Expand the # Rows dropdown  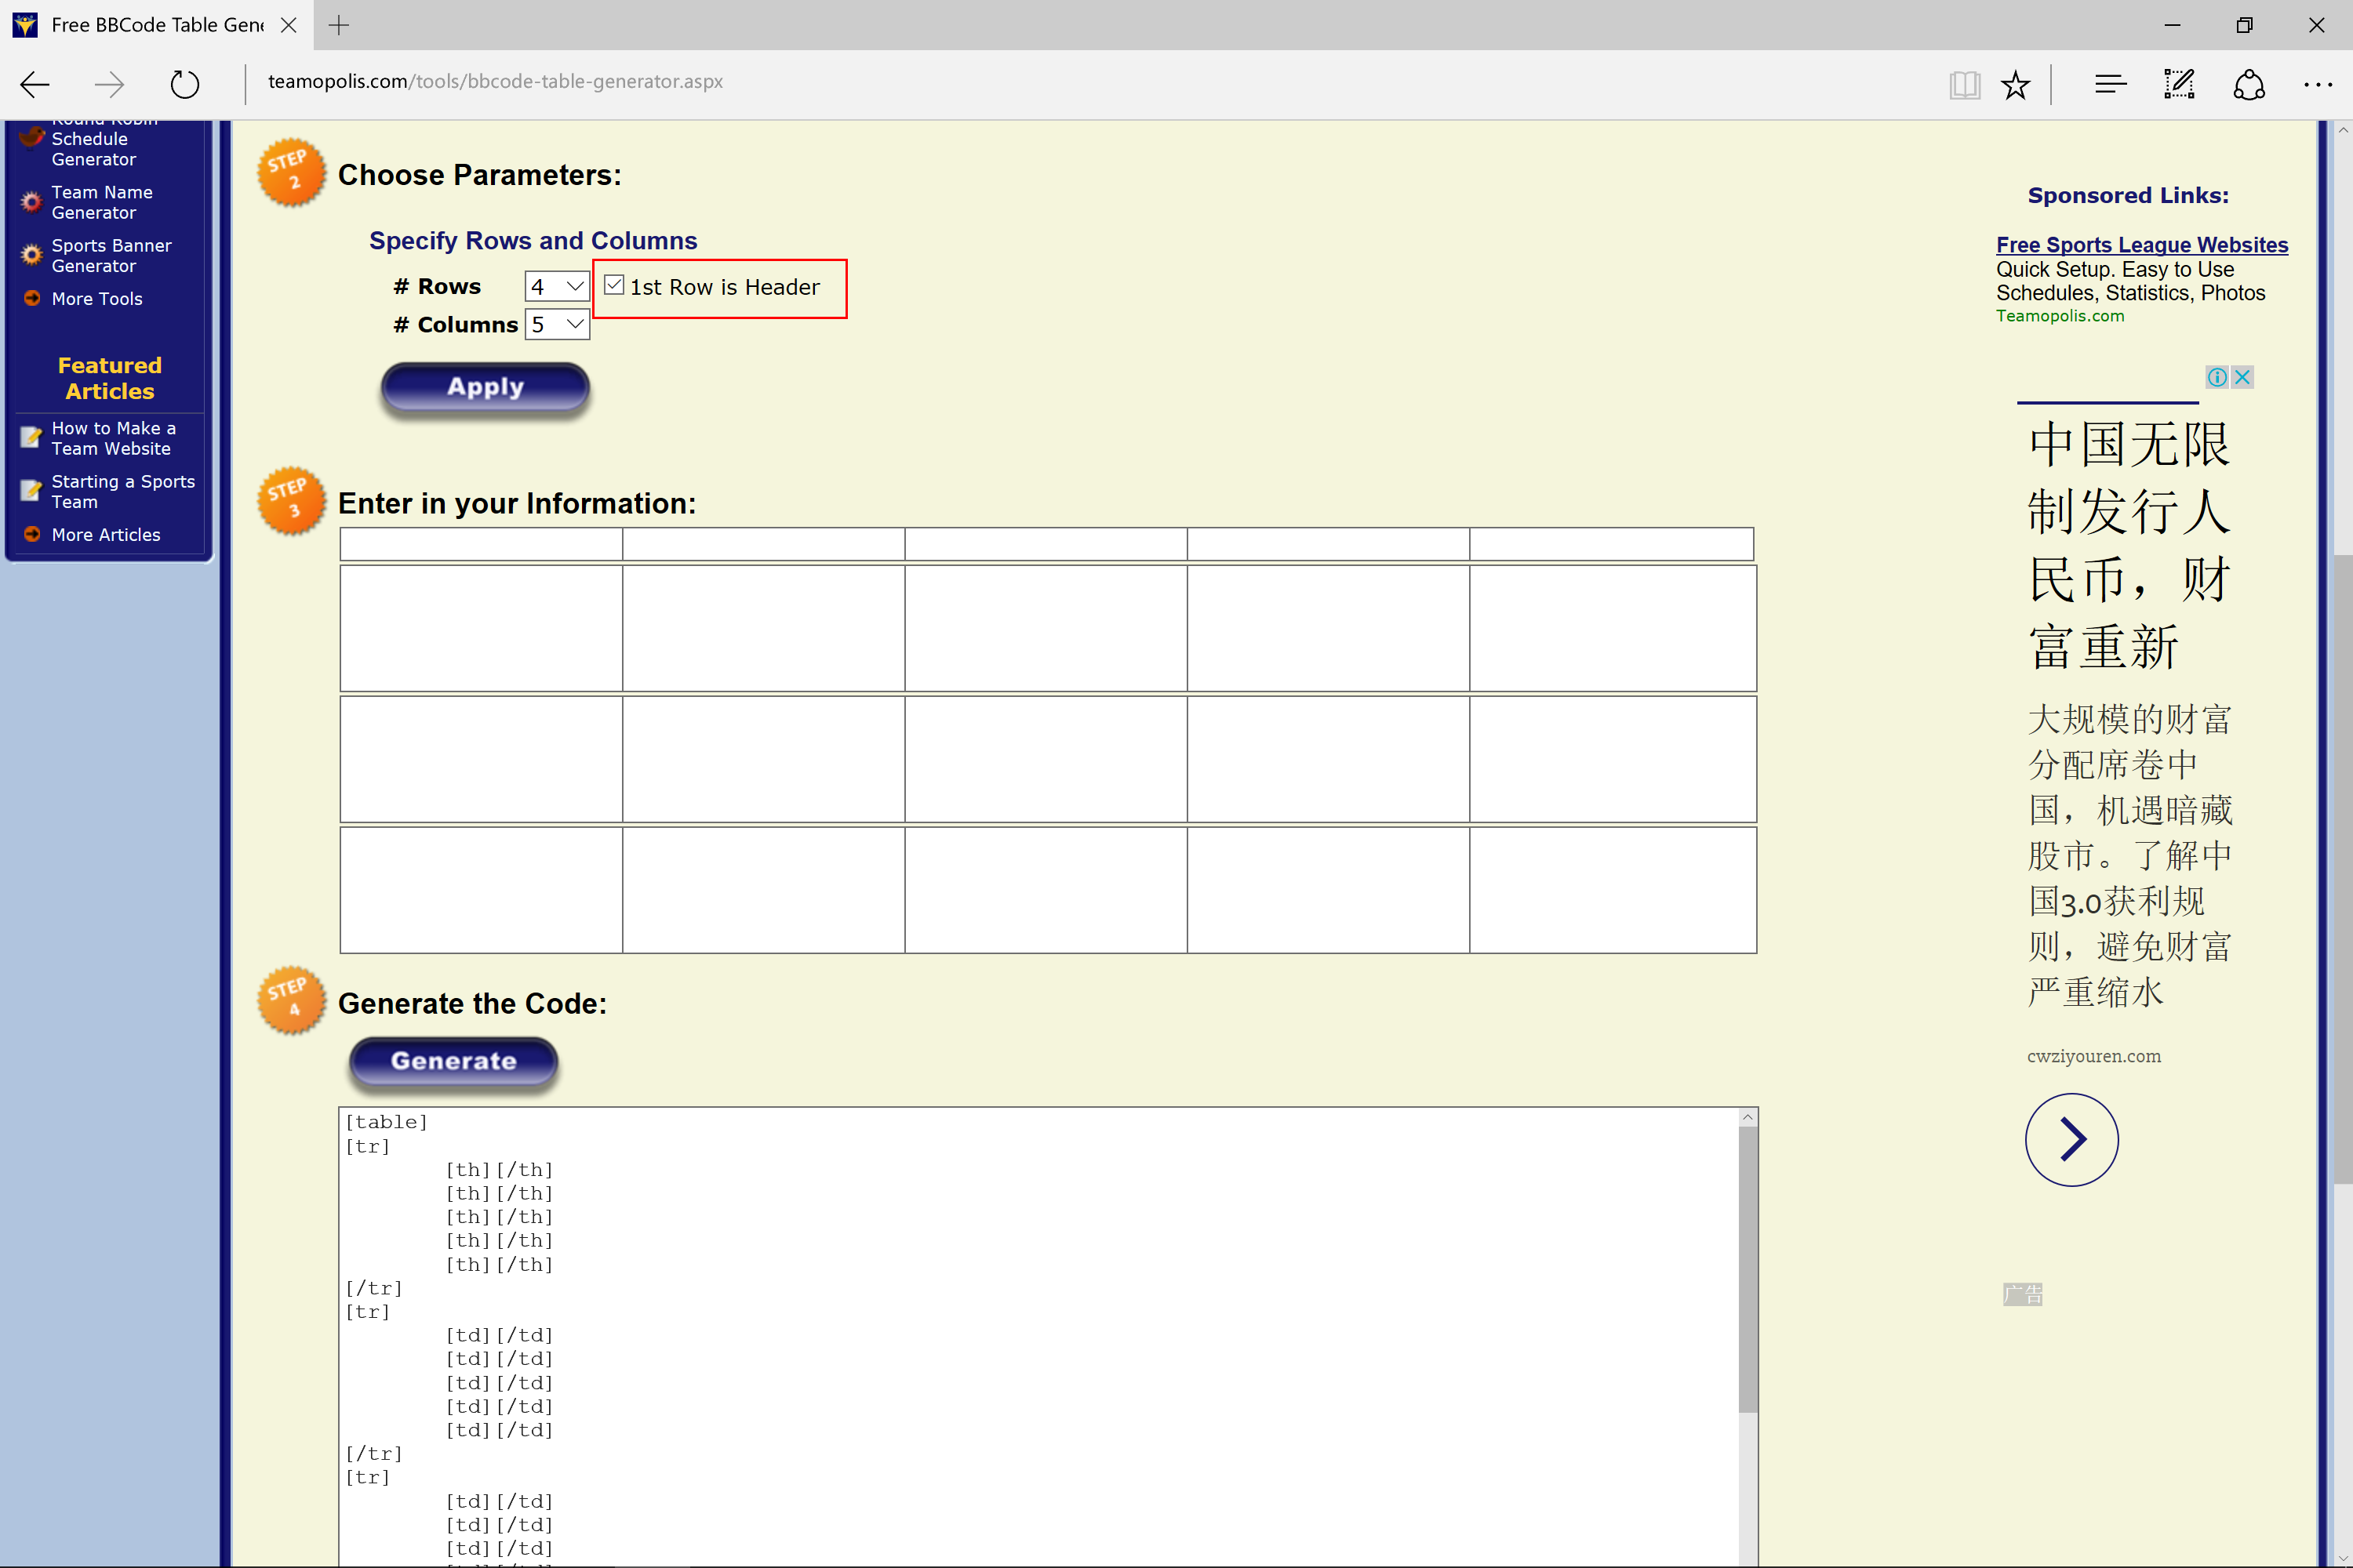pos(556,287)
